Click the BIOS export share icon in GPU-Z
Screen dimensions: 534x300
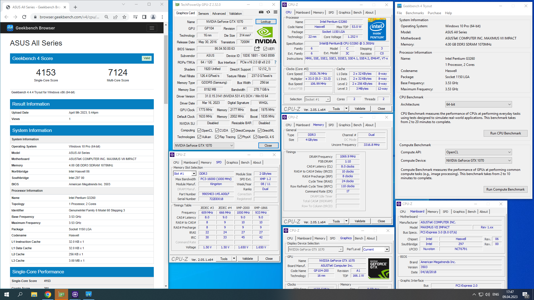[257, 49]
